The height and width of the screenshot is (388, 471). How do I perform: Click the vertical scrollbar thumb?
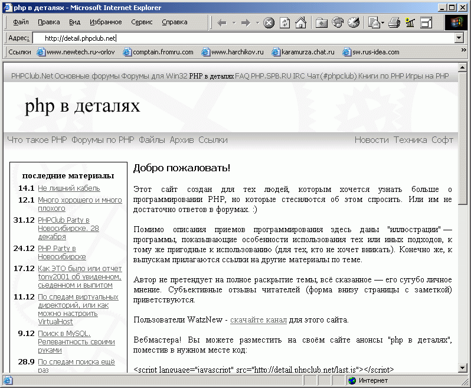tap(463, 139)
